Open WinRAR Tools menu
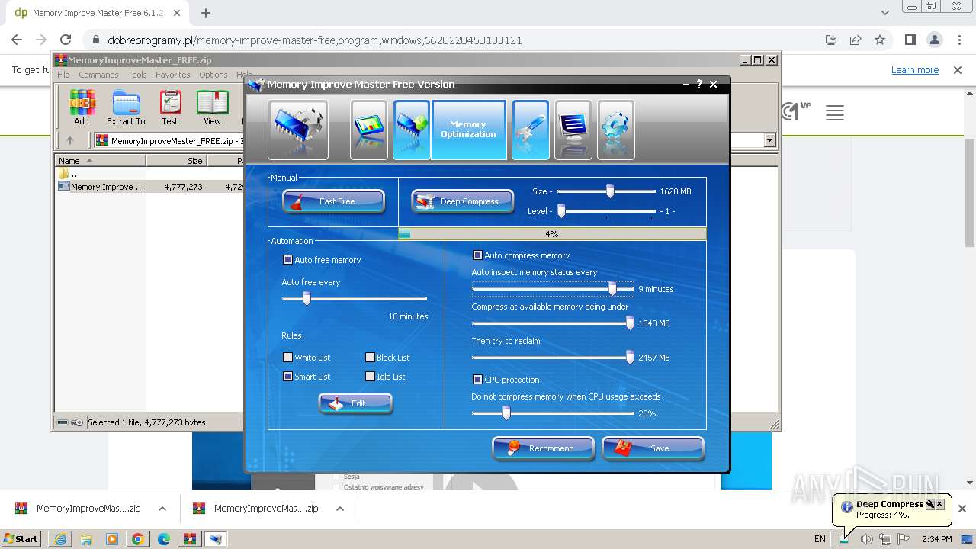976x549 pixels. (137, 75)
